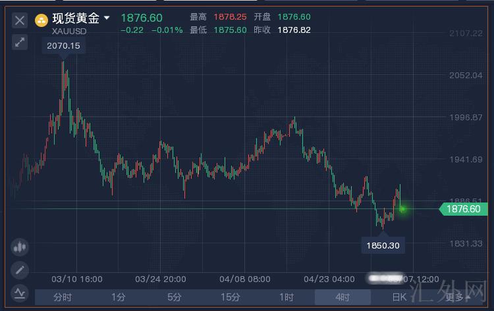Expand the 更多 timeframe menu

[457, 297]
